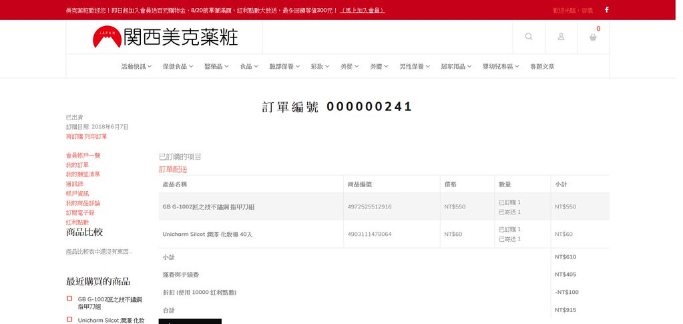Image resolution: width=683 pixels, height=324 pixels.
Task: Open 我的願望清單 in the sidebar
Action: coord(83,174)
